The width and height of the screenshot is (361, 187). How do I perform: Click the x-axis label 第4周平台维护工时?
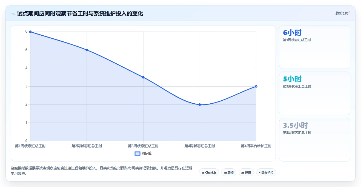(256, 146)
